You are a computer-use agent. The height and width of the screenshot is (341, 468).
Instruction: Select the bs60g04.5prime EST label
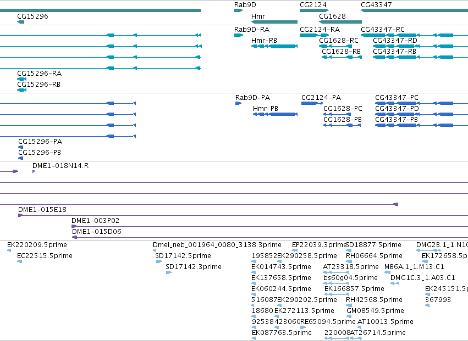(x=350, y=278)
